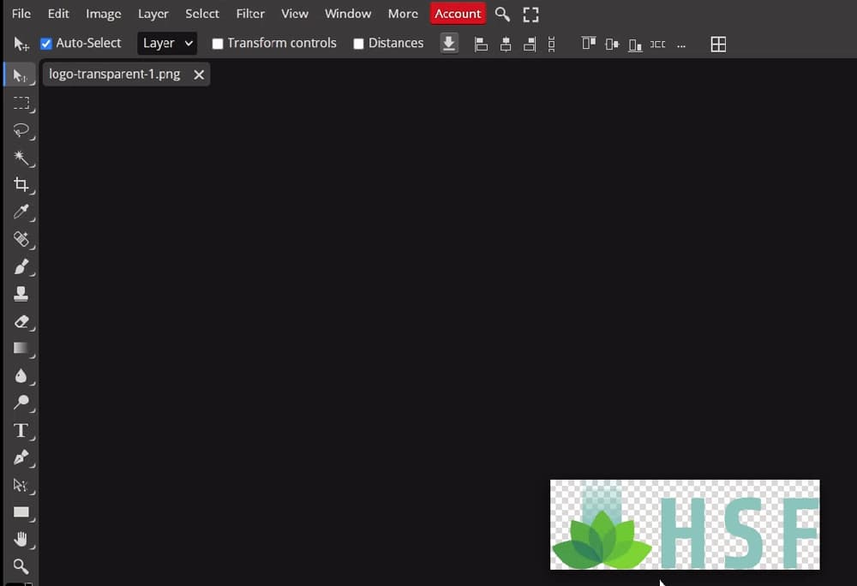
Task: Select the Hand tool
Action: point(21,540)
